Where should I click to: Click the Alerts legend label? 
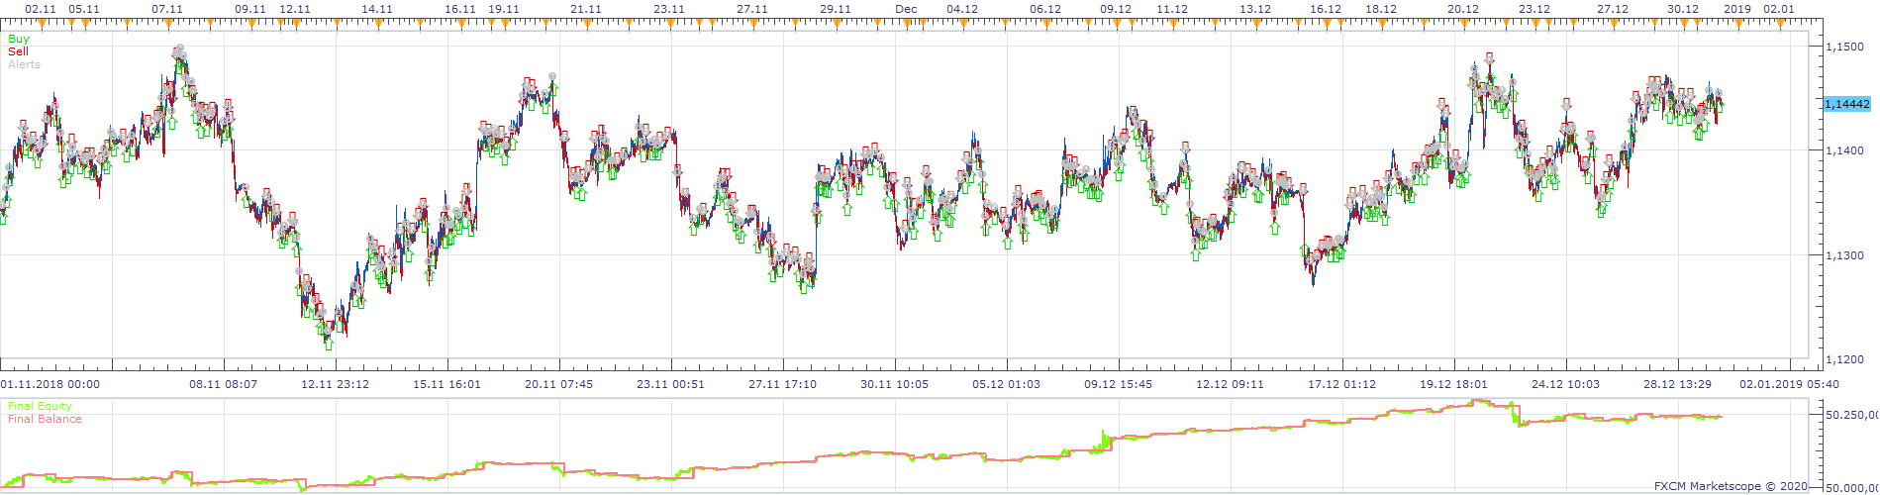point(25,64)
